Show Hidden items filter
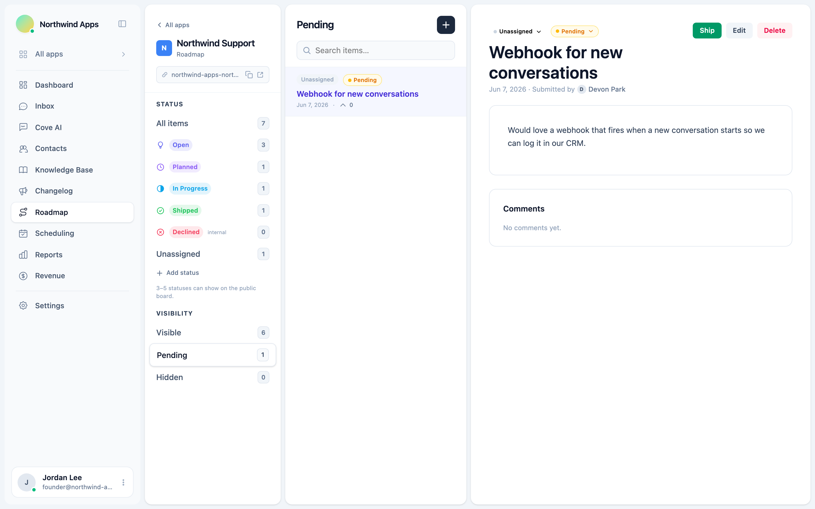 (213, 378)
